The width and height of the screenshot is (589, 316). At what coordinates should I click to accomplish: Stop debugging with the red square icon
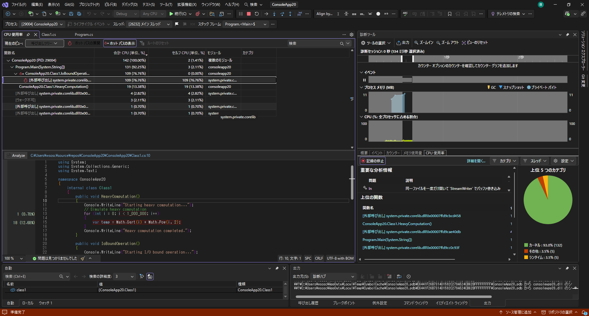pyautogui.click(x=249, y=14)
